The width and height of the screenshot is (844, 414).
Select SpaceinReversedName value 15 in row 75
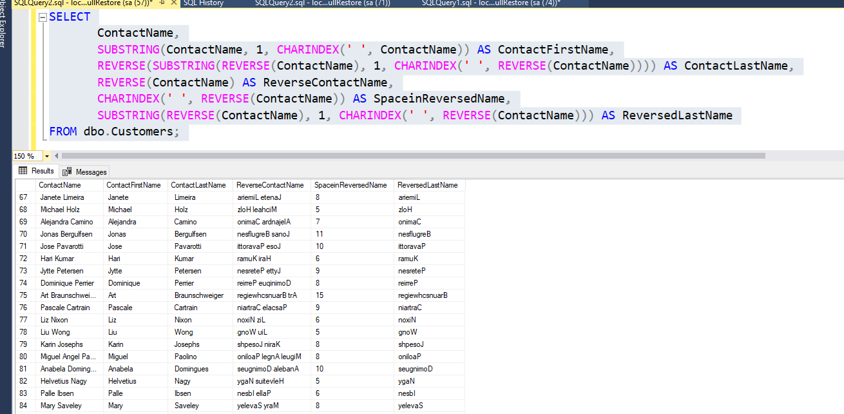click(352, 295)
